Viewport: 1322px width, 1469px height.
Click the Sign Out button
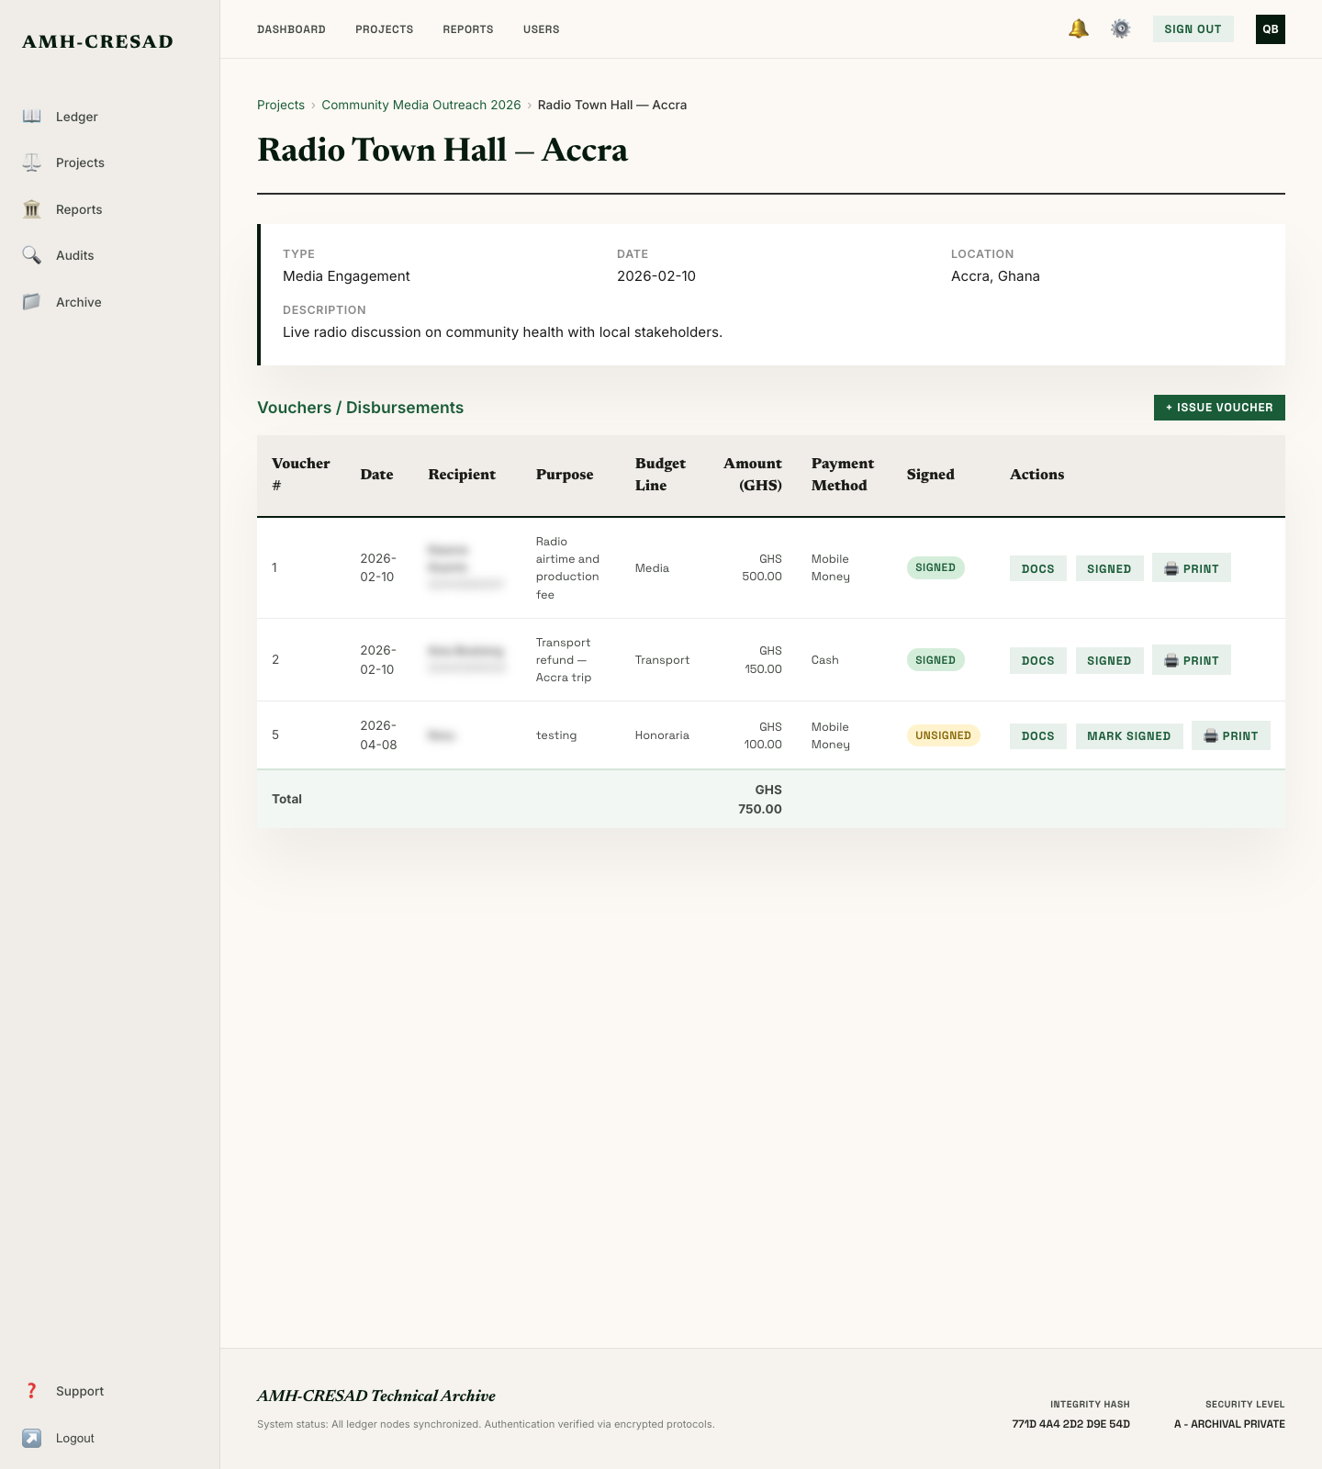(x=1193, y=29)
